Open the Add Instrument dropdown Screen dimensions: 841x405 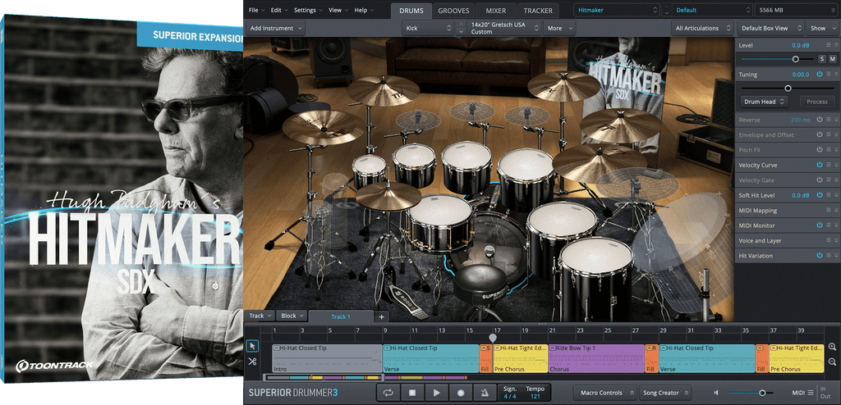click(276, 29)
